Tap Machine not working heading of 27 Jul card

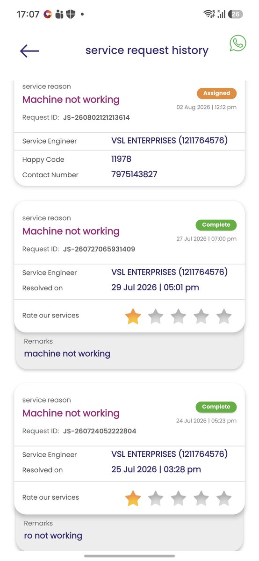(x=71, y=231)
